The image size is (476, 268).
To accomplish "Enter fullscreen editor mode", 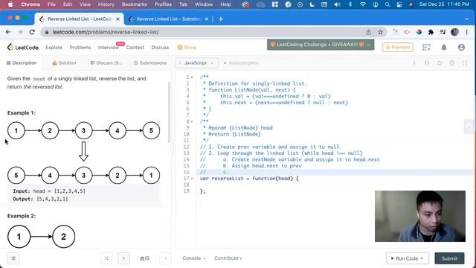I will point(465,63).
